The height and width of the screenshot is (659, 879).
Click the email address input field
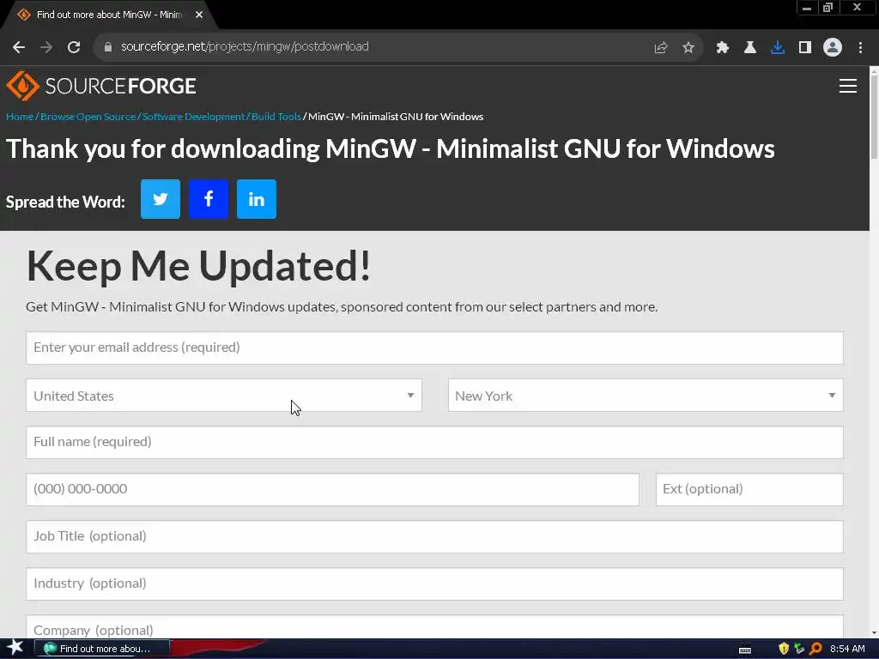434,348
